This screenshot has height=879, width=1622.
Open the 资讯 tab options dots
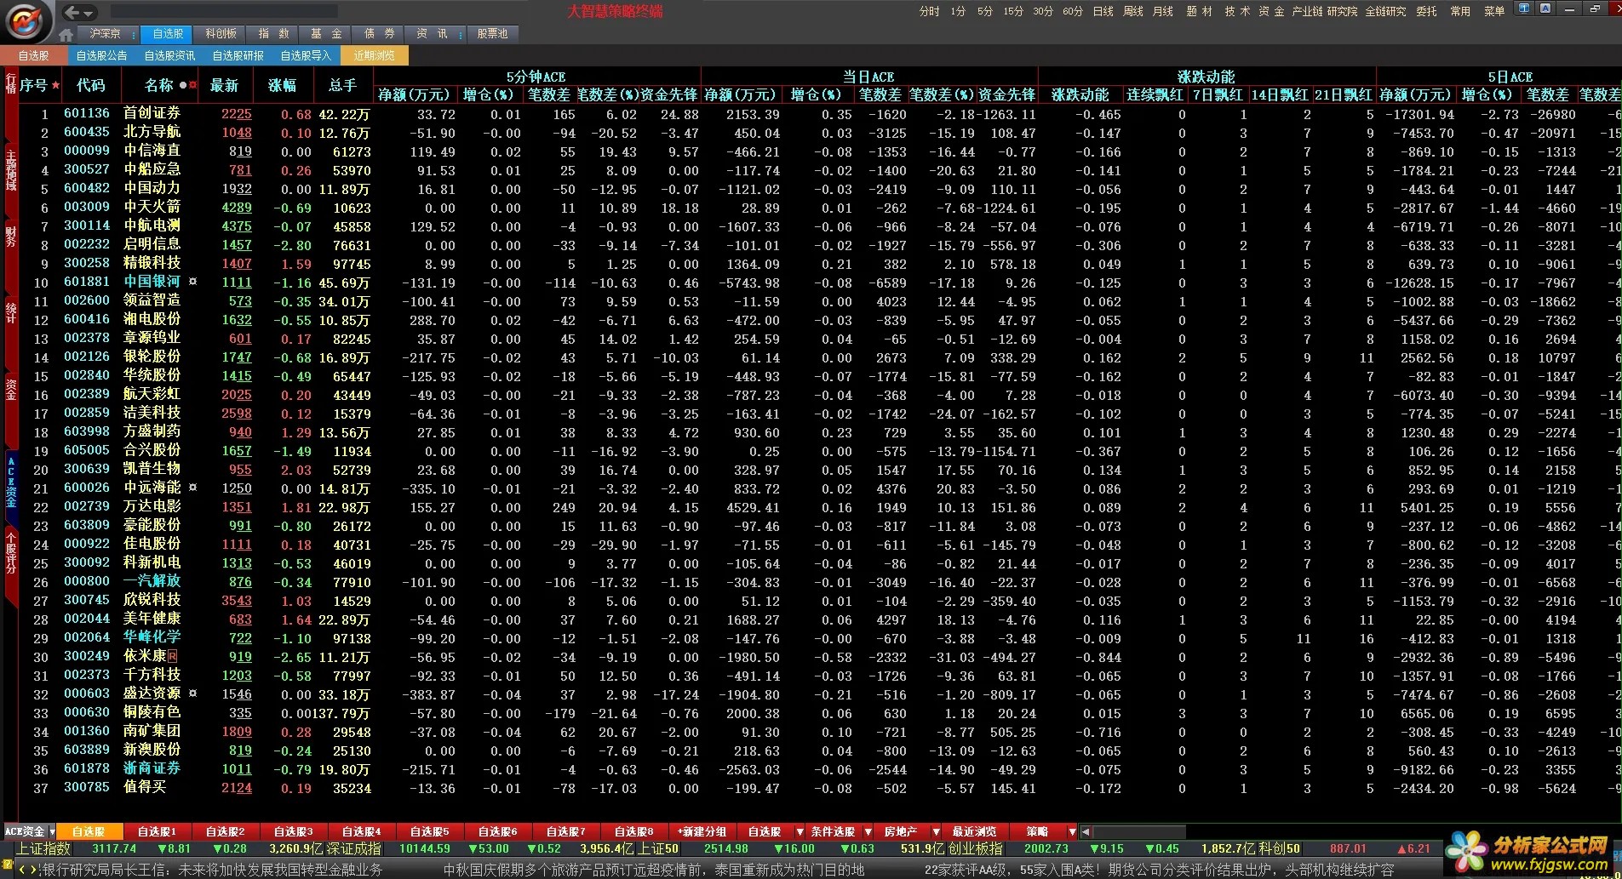460,34
